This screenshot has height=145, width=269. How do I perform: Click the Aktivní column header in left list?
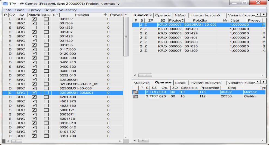click(34, 15)
